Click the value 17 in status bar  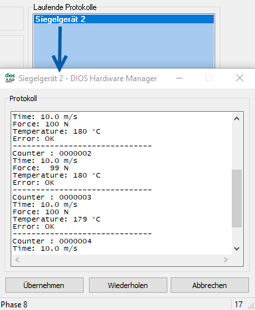(238, 305)
